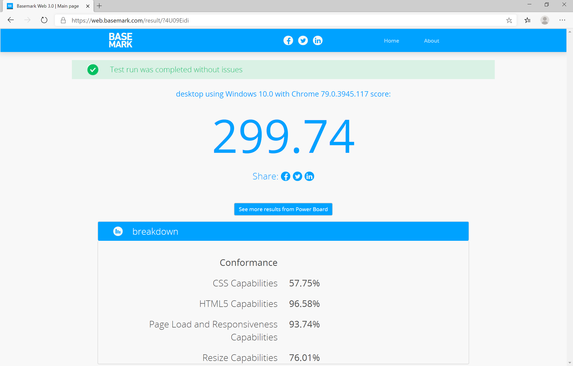The image size is (573, 366).
Task: Reload the page with refresh icon
Action: [x=44, y=20]
